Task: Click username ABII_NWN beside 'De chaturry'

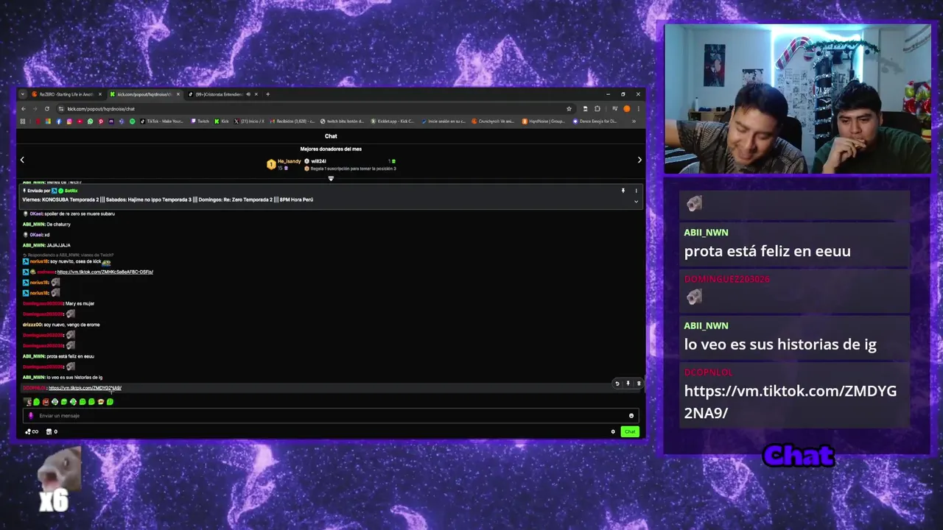Action: tap(34, 225)
